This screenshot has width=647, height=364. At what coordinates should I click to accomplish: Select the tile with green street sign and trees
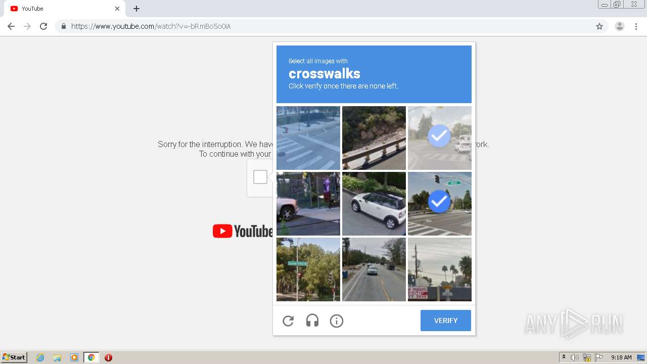pos(308,269)
